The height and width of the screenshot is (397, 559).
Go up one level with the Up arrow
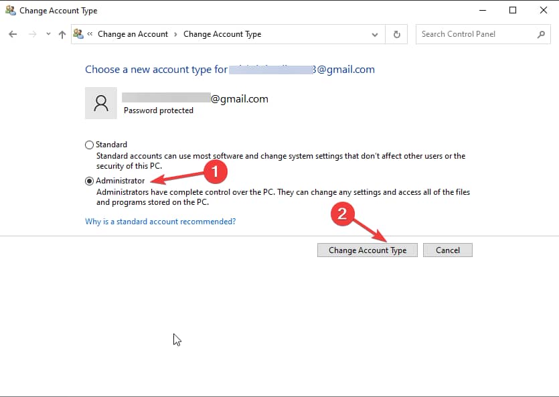coord(62,34)
